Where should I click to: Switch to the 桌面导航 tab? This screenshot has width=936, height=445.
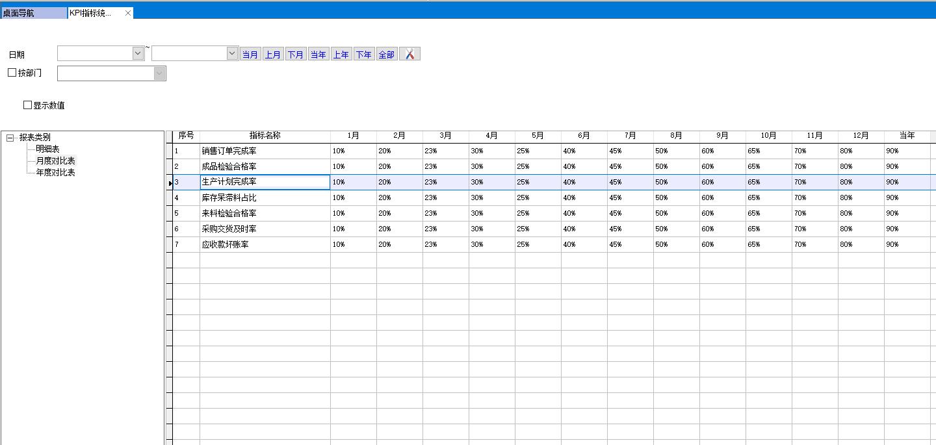(32, 13)
